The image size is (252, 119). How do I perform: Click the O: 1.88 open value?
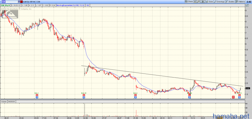[25, 5]
